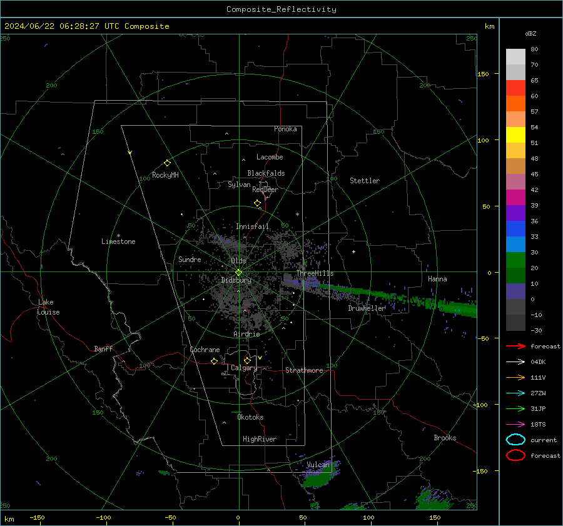
Task: Click the cyan current ellipse icon
Action: 515,440
